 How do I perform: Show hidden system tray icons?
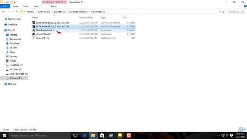tap(218, 136)
